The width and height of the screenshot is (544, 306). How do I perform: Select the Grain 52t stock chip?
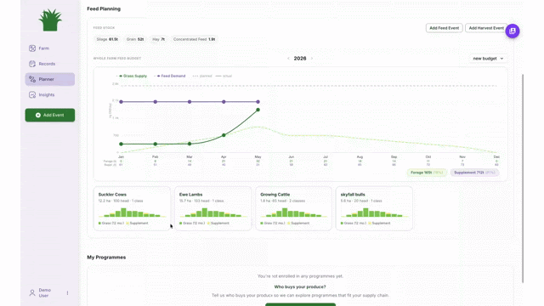pos(135,40)
